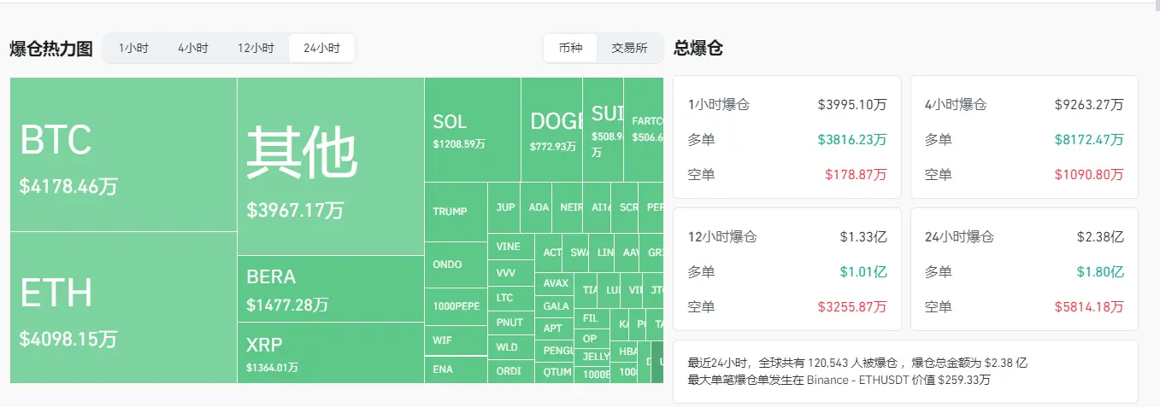Click the VVV heatmap tile
1160x407 pixels.
[x=511, y=273]
